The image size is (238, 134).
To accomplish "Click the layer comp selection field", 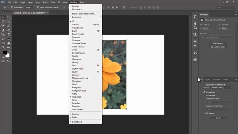I will 217,37.
